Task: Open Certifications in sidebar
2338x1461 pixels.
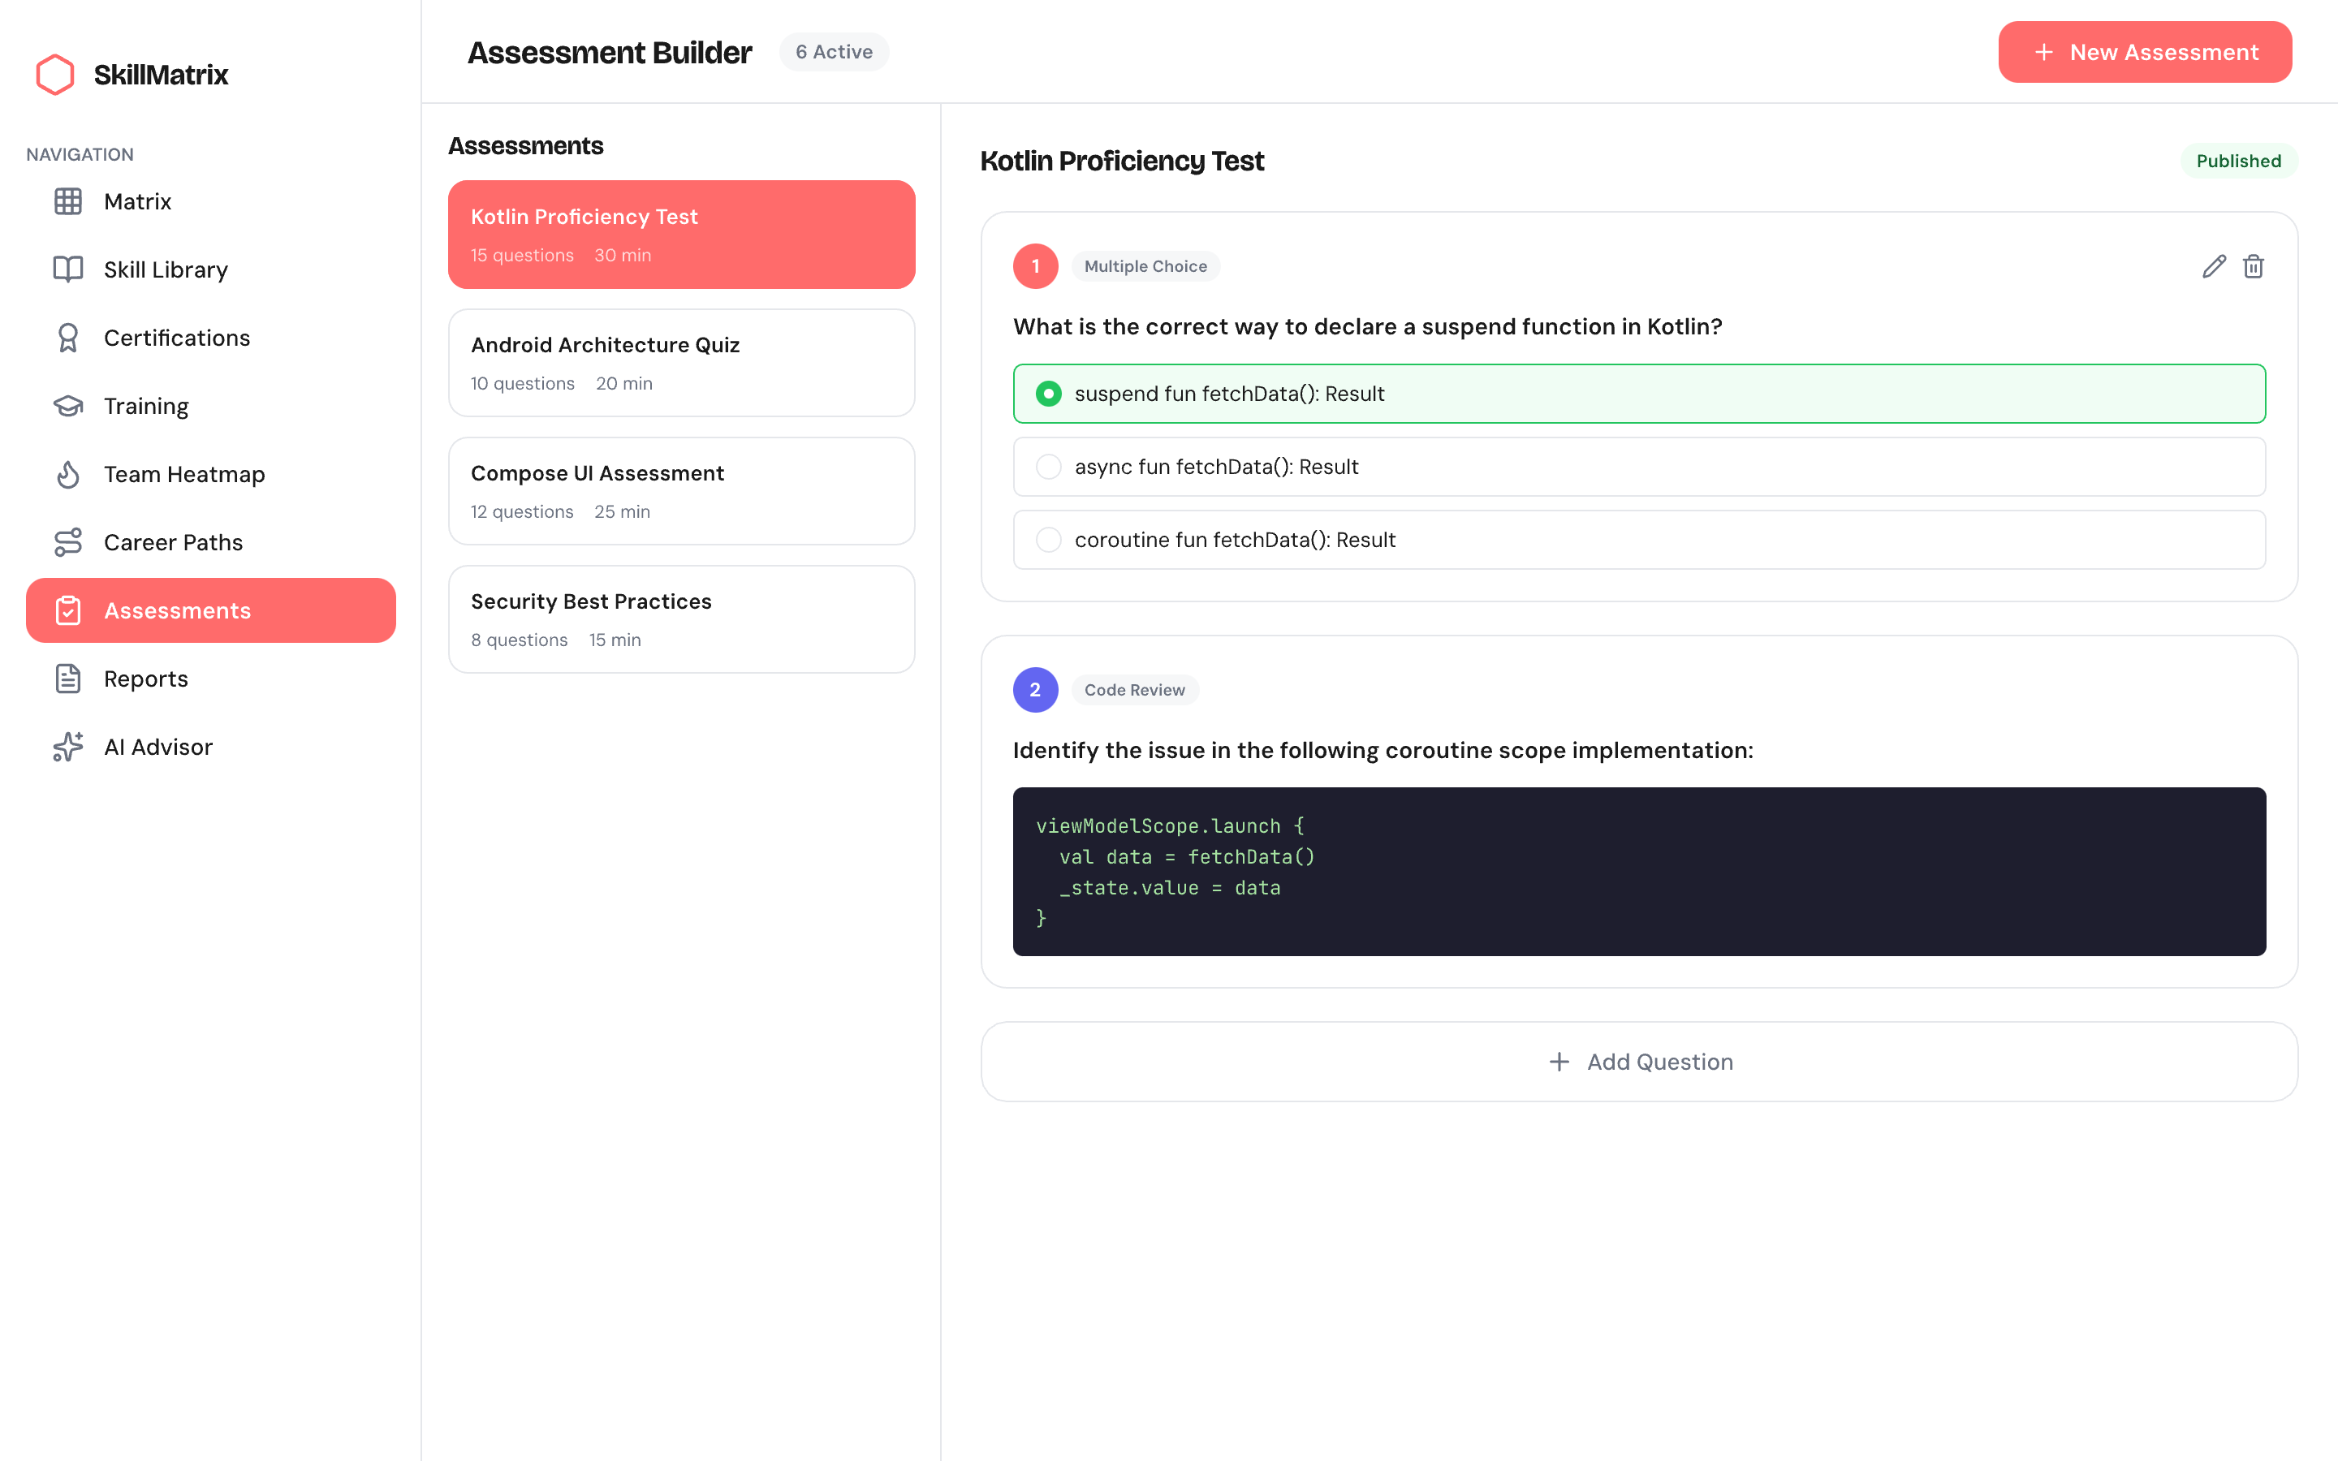Action: coord(210,337)
